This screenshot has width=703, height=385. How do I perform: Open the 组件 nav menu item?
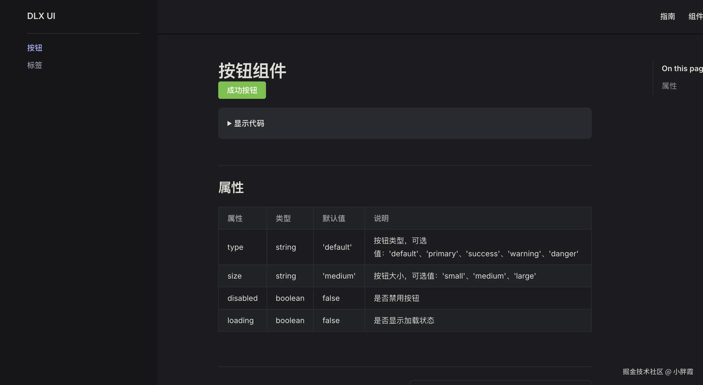[x=695, y=16]
